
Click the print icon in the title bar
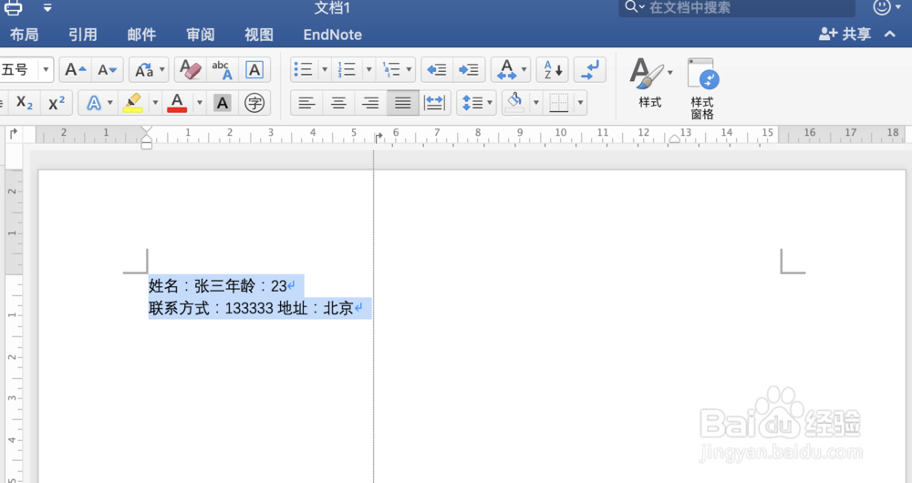[13, 7]
